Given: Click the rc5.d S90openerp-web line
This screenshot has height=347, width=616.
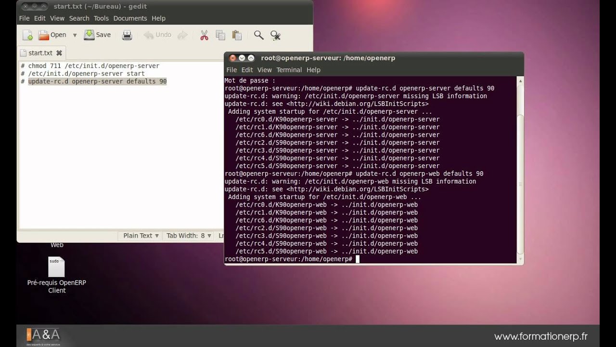Looking at the screenshot, I should click(x=327, y=251).
